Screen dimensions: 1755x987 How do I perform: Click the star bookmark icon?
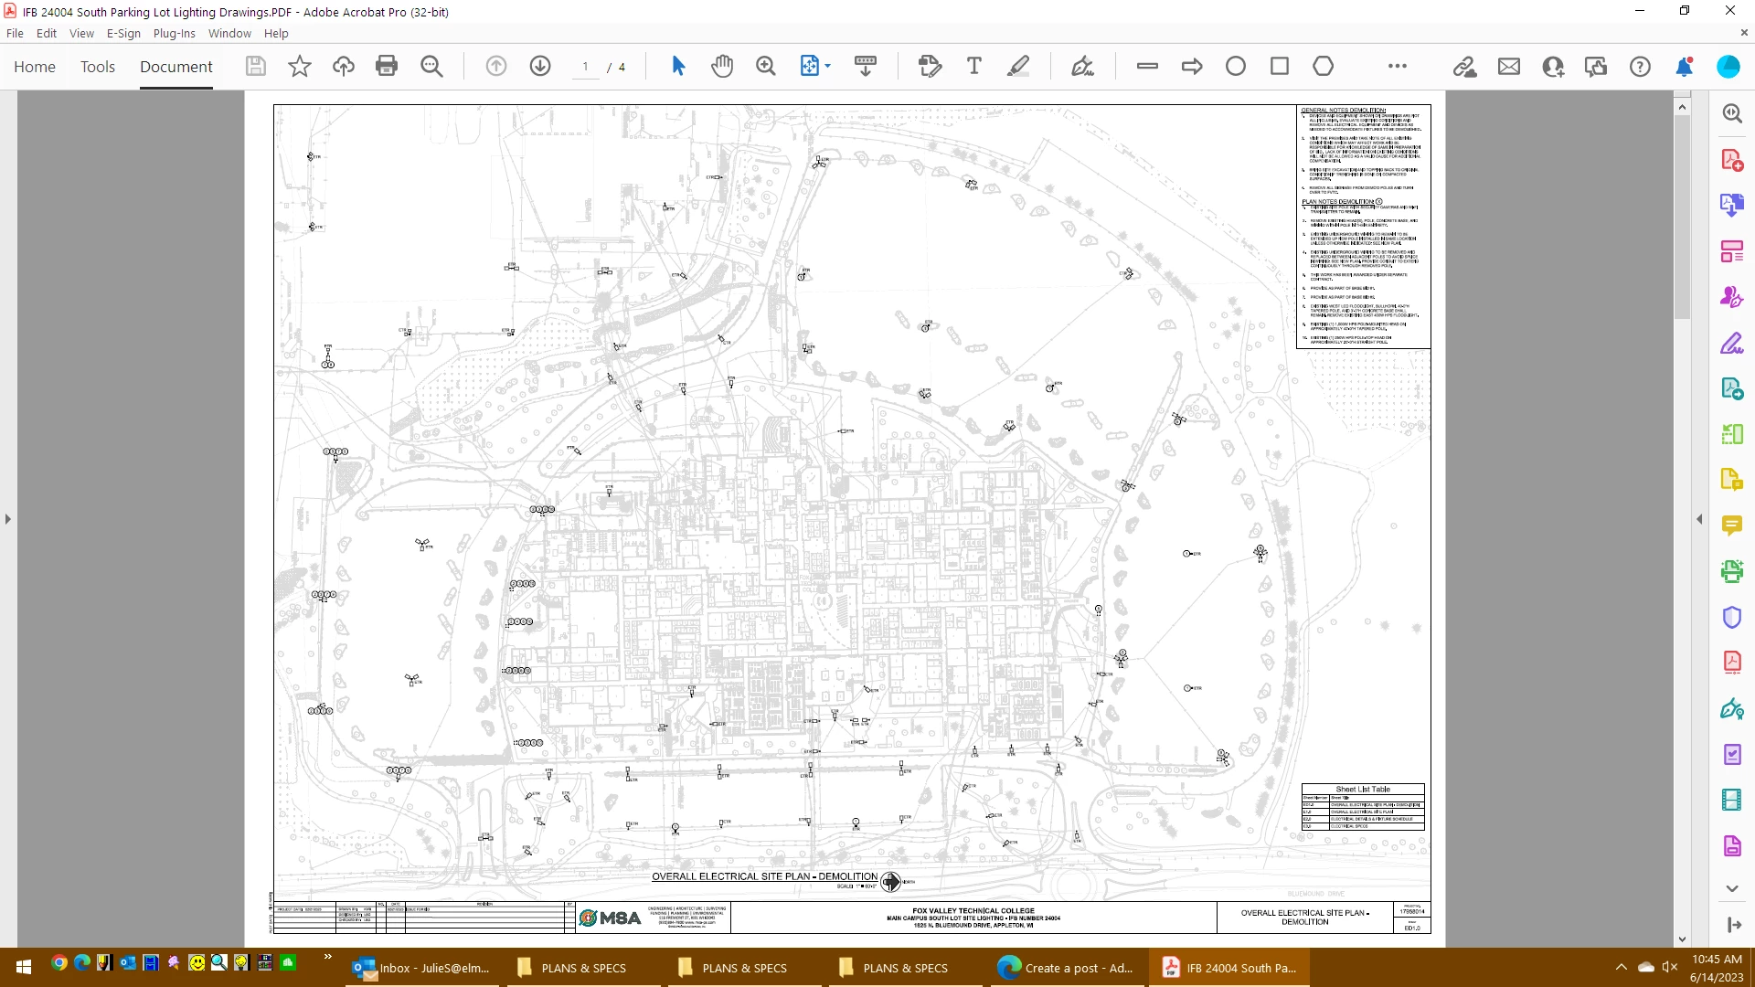pos(300,66)
